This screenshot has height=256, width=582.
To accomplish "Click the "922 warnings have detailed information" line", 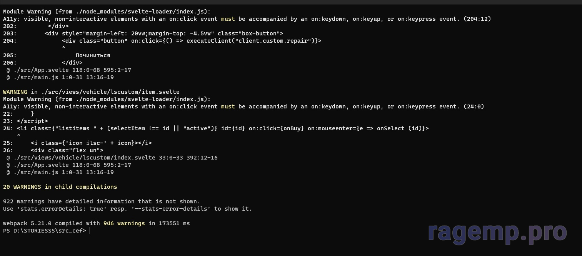I will click(102, 201).
